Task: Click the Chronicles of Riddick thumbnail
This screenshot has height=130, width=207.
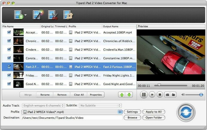Action: (18, 41)
